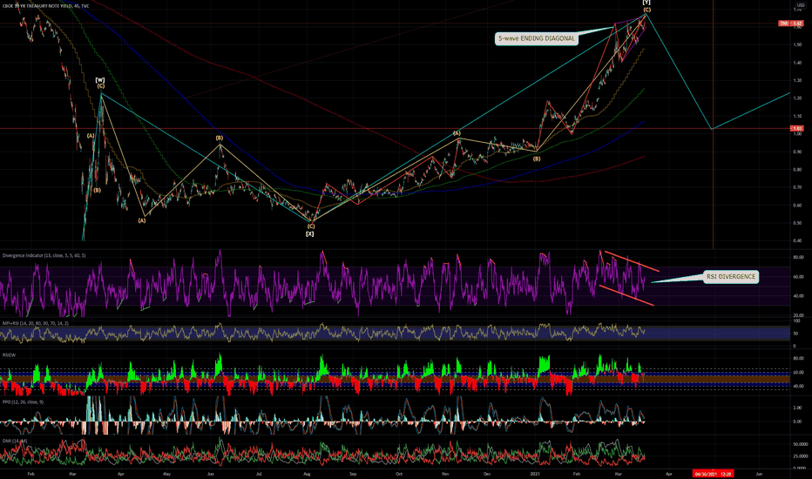Click the 20.00 Divergence Indicator scale label
The height and width of the screenshot is (479, 812).
coord(798,315)
